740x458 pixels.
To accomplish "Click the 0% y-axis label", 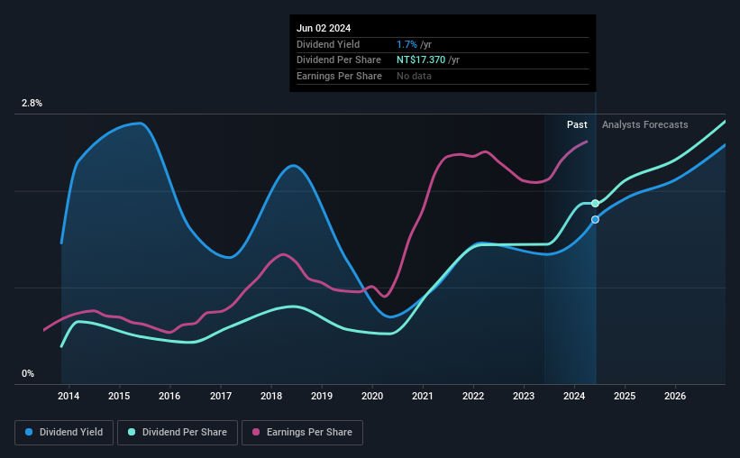I will 28,373.
